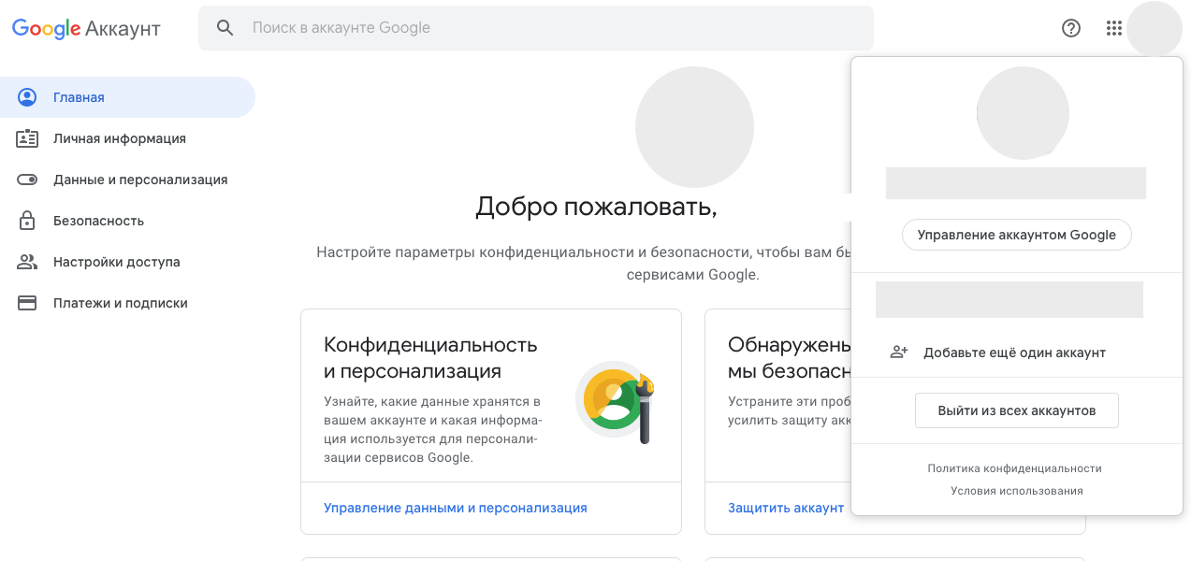The width and height of the screenshot is (1191, 561).
Task: Open the Help question mark icon
Action: click(1071, 28)
